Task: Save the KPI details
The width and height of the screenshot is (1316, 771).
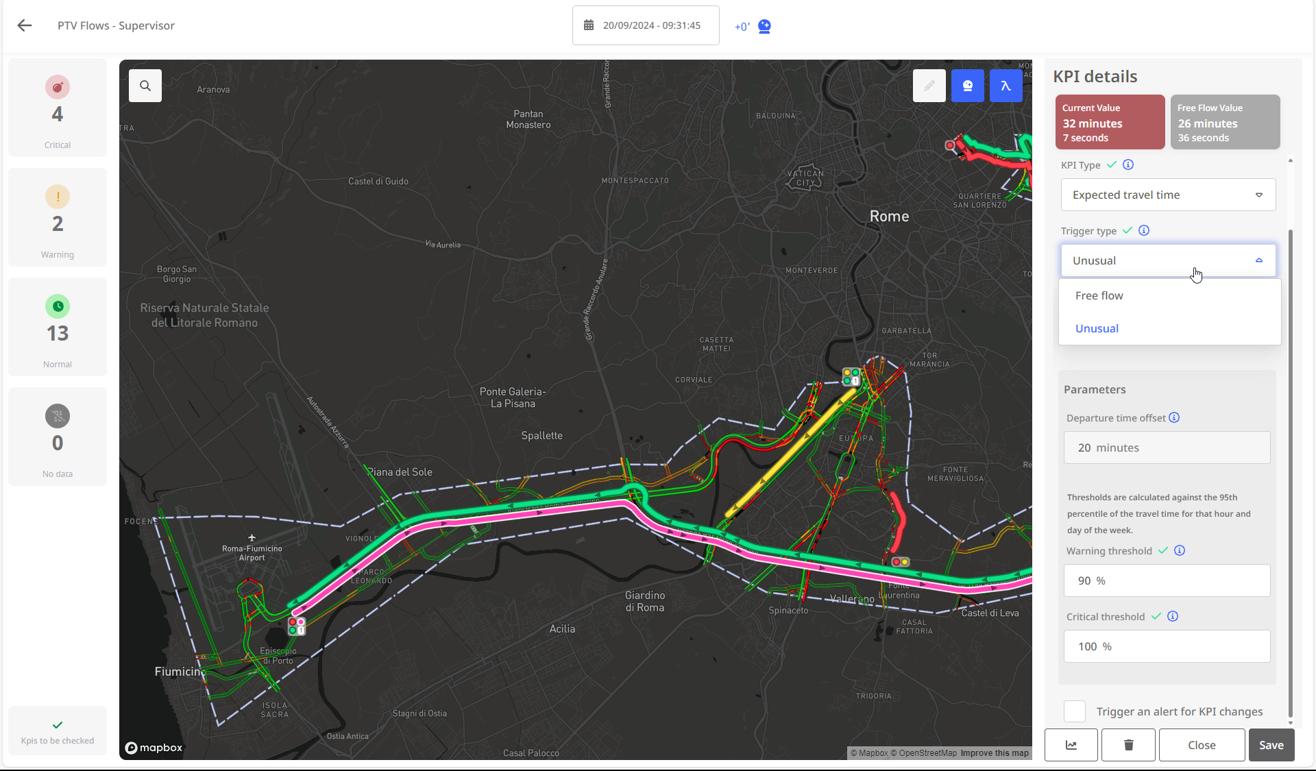Action: (x=1271, y=745)
